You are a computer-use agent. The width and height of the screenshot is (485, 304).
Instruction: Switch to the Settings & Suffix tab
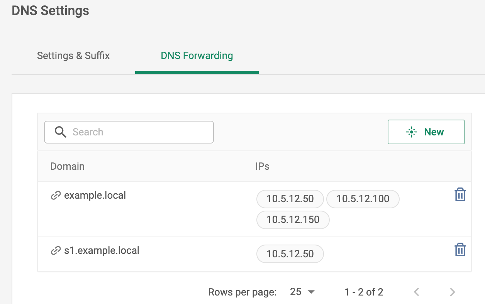click(73, 56)
